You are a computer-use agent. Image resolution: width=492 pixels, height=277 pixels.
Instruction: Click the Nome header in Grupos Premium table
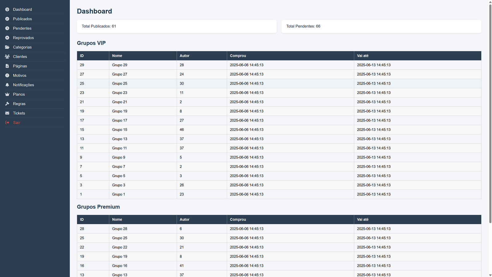click(x=143, y=219)
